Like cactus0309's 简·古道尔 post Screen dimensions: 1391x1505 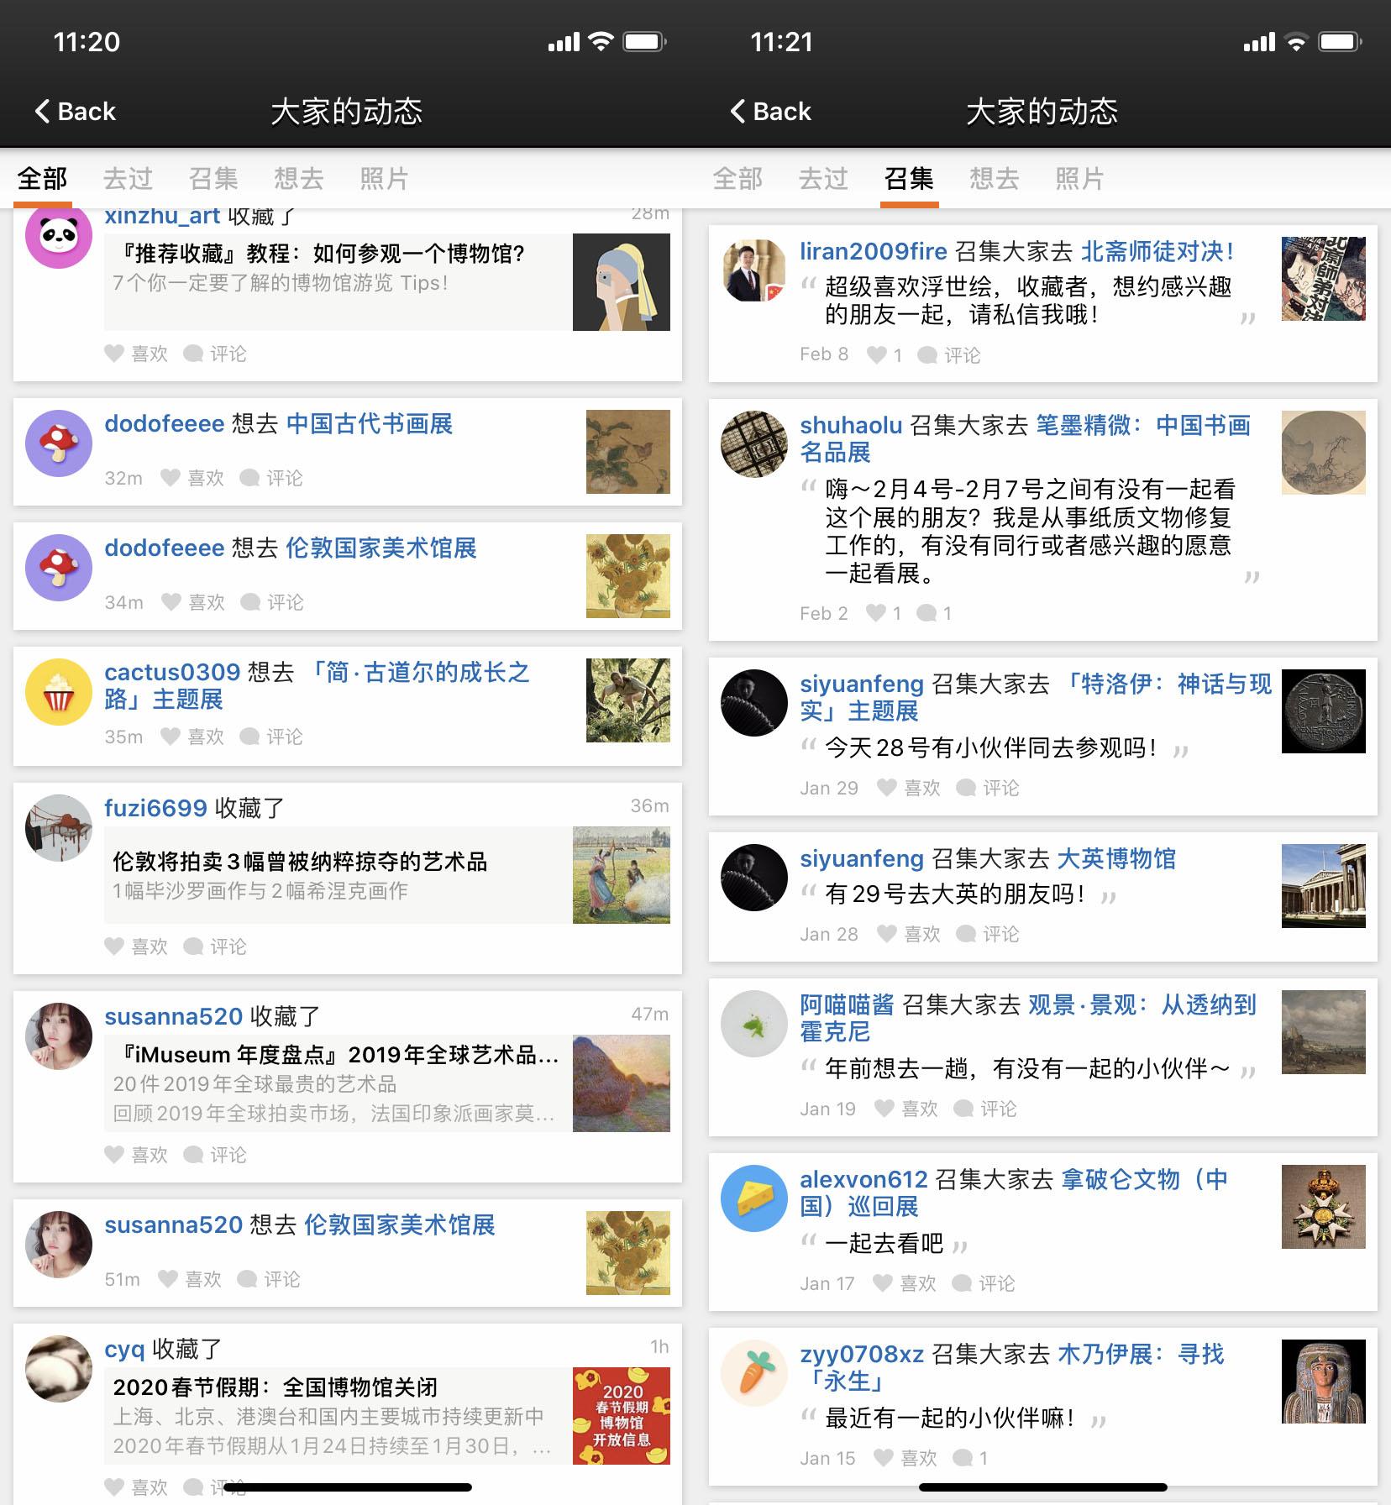pyautogui.click(x=192, y=737)
